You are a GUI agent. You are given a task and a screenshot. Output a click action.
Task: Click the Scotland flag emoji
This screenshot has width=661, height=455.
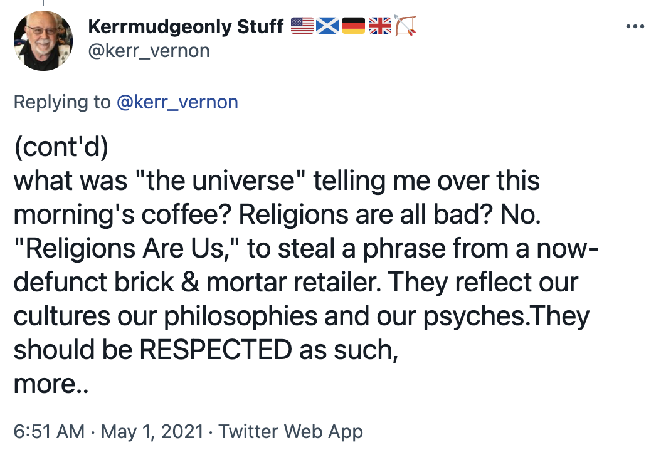327,26
